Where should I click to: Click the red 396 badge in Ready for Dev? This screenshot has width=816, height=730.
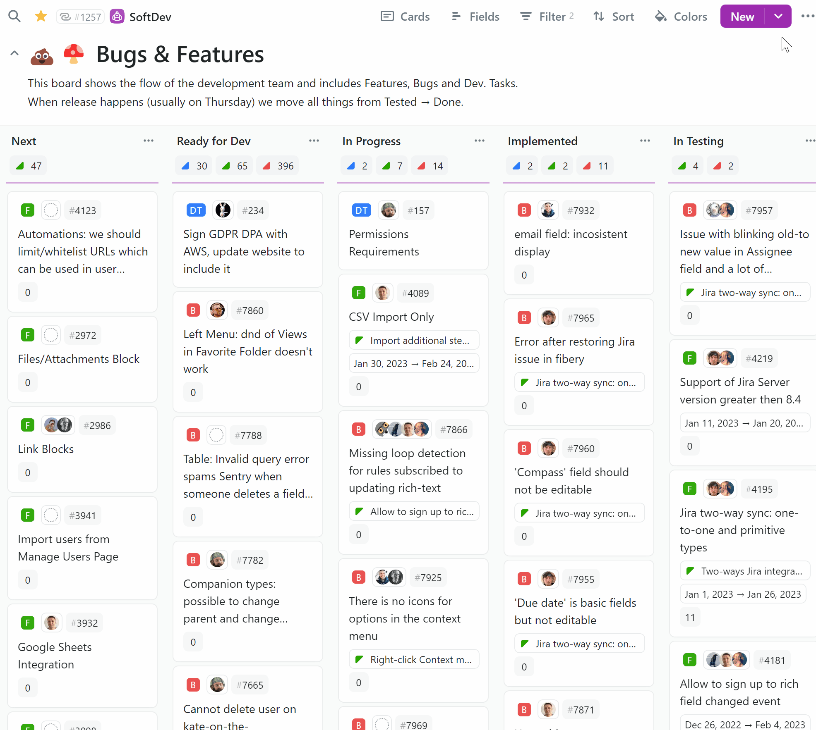(278, 166)
